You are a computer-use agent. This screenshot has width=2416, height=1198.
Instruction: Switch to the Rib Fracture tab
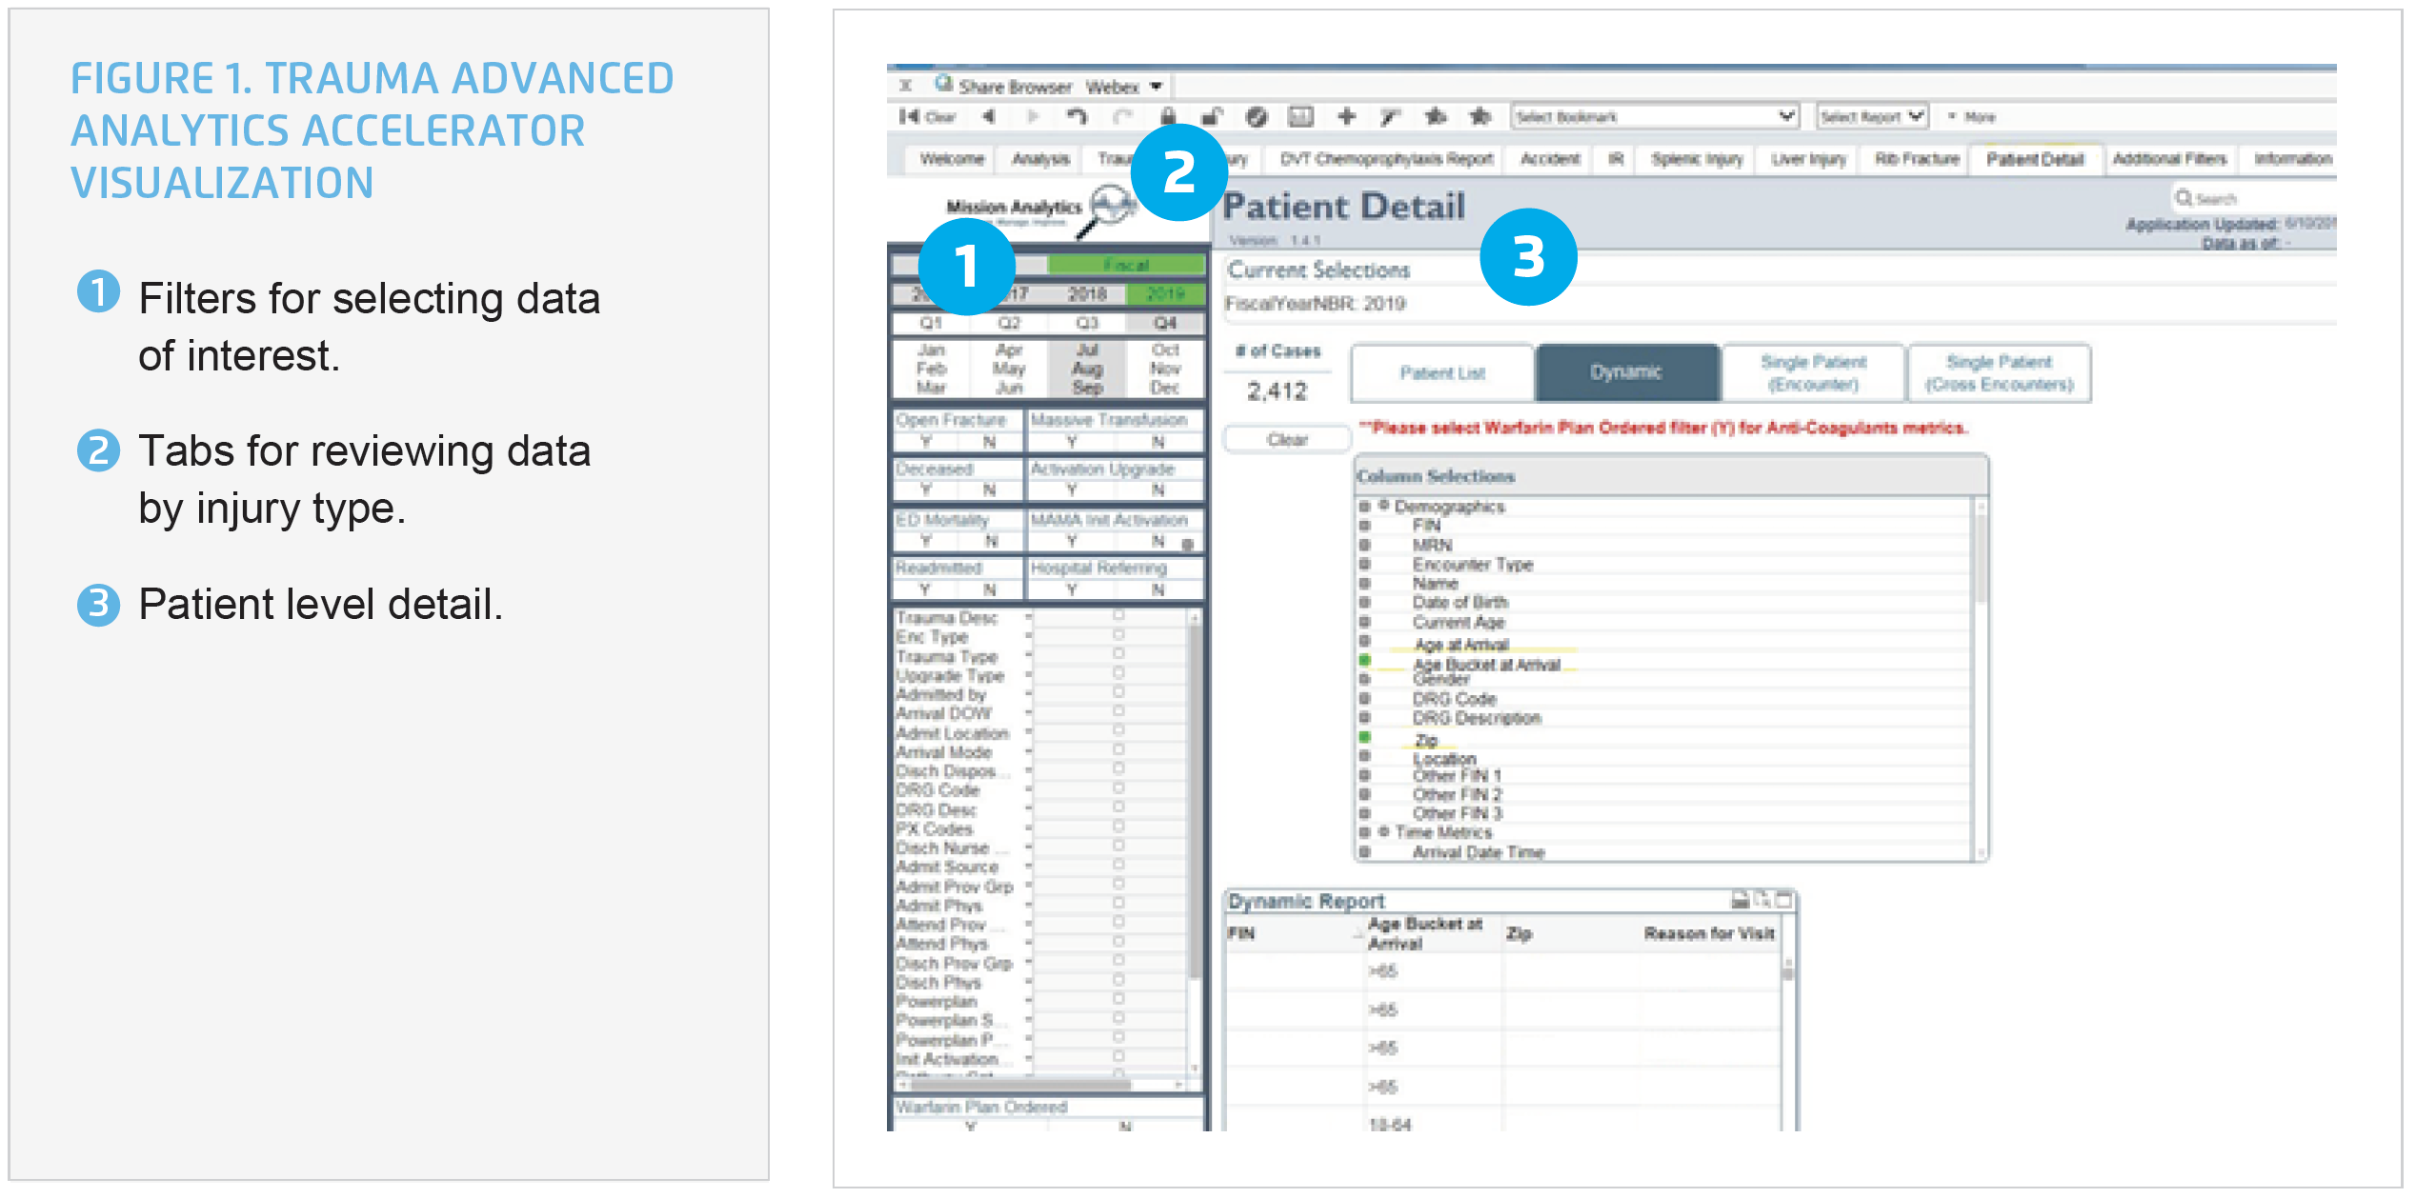click(x=1916, y=159)
